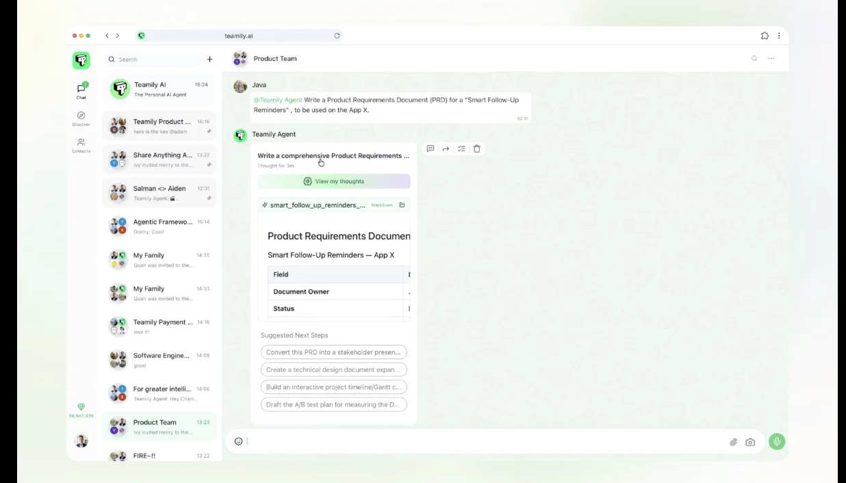Screen dimensions: 846x483
Task: Click Draft the A/B test plan suggestion
Action: [x=333, y=404]
